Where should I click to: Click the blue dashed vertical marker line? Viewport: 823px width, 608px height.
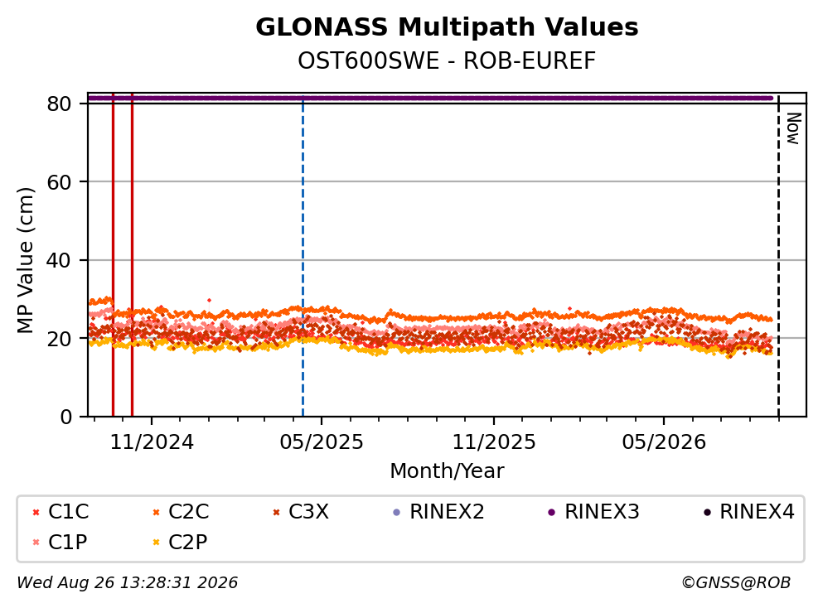[x=303, y=257]
